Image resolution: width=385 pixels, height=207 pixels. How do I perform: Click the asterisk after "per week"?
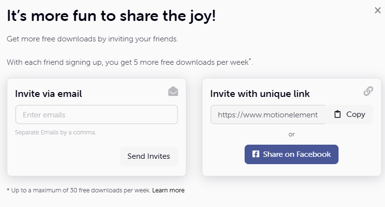click(x=250, y=59)
